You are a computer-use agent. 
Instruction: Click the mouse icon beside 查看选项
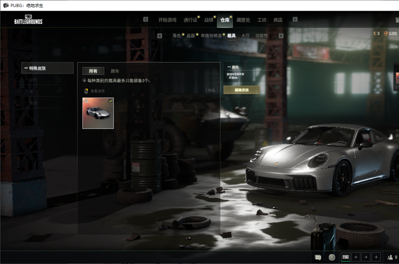[86, 91]
